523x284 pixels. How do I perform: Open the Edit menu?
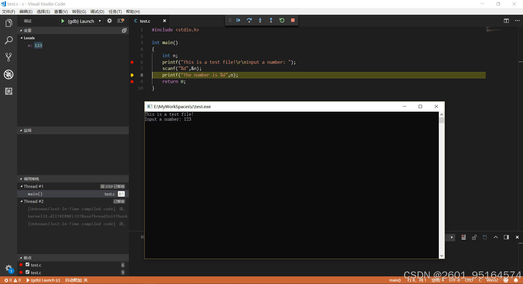click(26, 12)
